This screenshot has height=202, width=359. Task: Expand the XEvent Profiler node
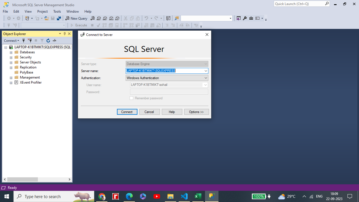[x=11, y=83]
